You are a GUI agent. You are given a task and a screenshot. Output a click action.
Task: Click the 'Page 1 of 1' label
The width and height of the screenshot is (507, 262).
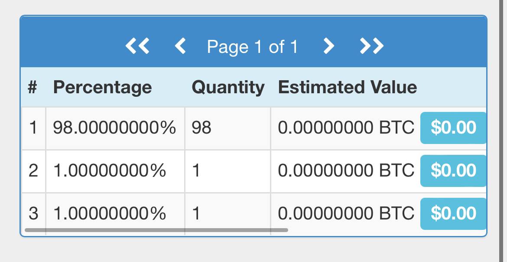[253, 46]
